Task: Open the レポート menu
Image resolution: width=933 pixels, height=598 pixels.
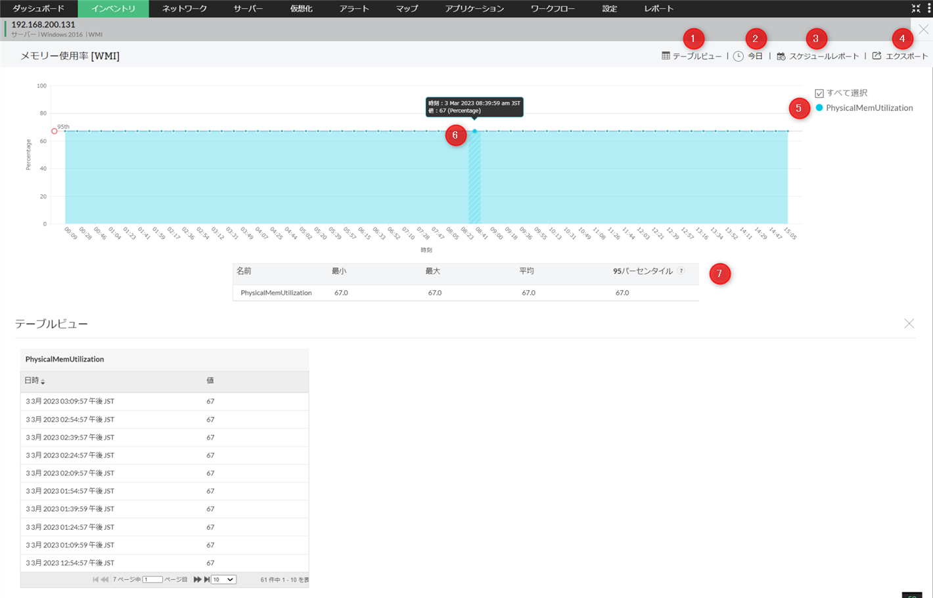Action: [x=659, y=9]
